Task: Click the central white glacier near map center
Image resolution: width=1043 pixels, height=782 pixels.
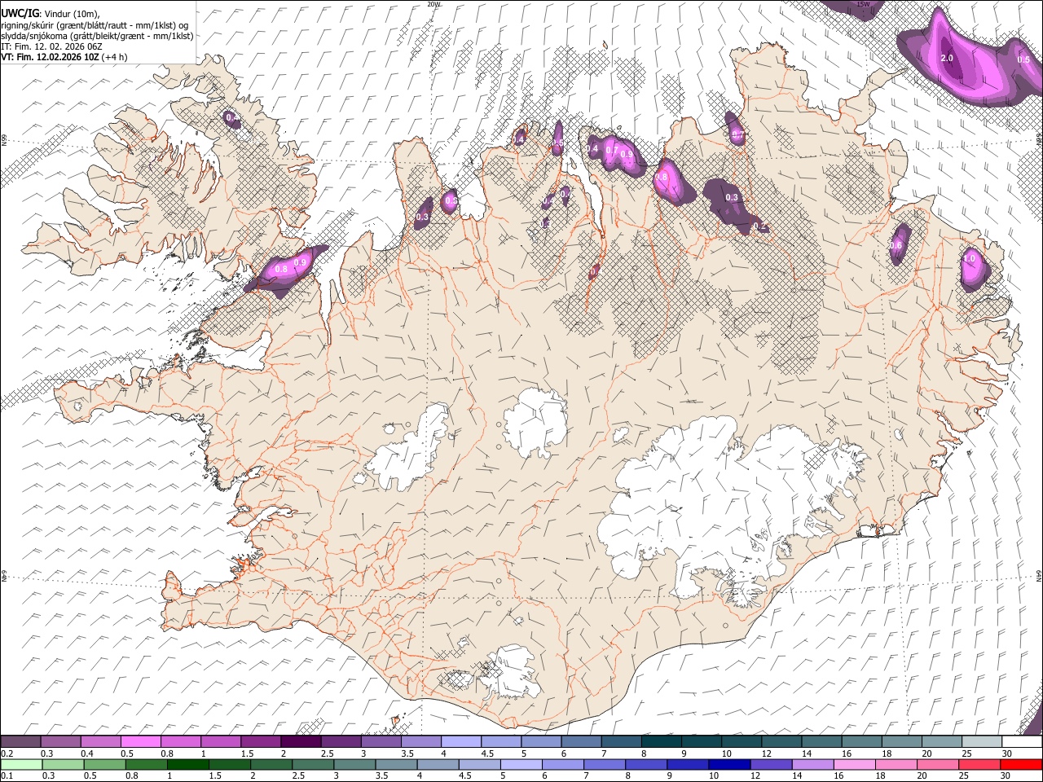Action: click(x=535, y=423)
